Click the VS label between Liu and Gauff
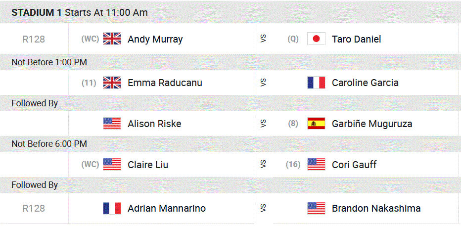The height and width of the screenshot is (226, 461). (263, 165)
